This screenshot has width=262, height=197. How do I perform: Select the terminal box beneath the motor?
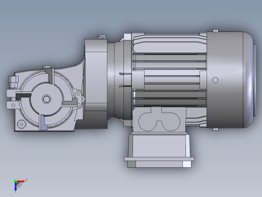[x=159, y=145]
